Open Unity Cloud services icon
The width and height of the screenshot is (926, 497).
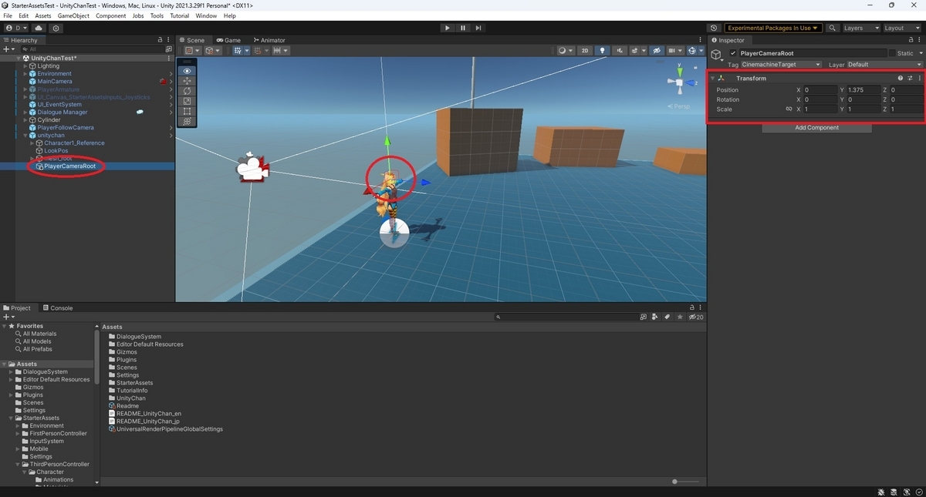39,28
